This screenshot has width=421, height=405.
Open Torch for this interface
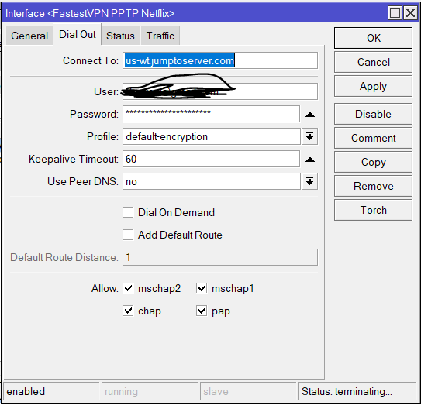pyautogui.click(x=373, y=210)
